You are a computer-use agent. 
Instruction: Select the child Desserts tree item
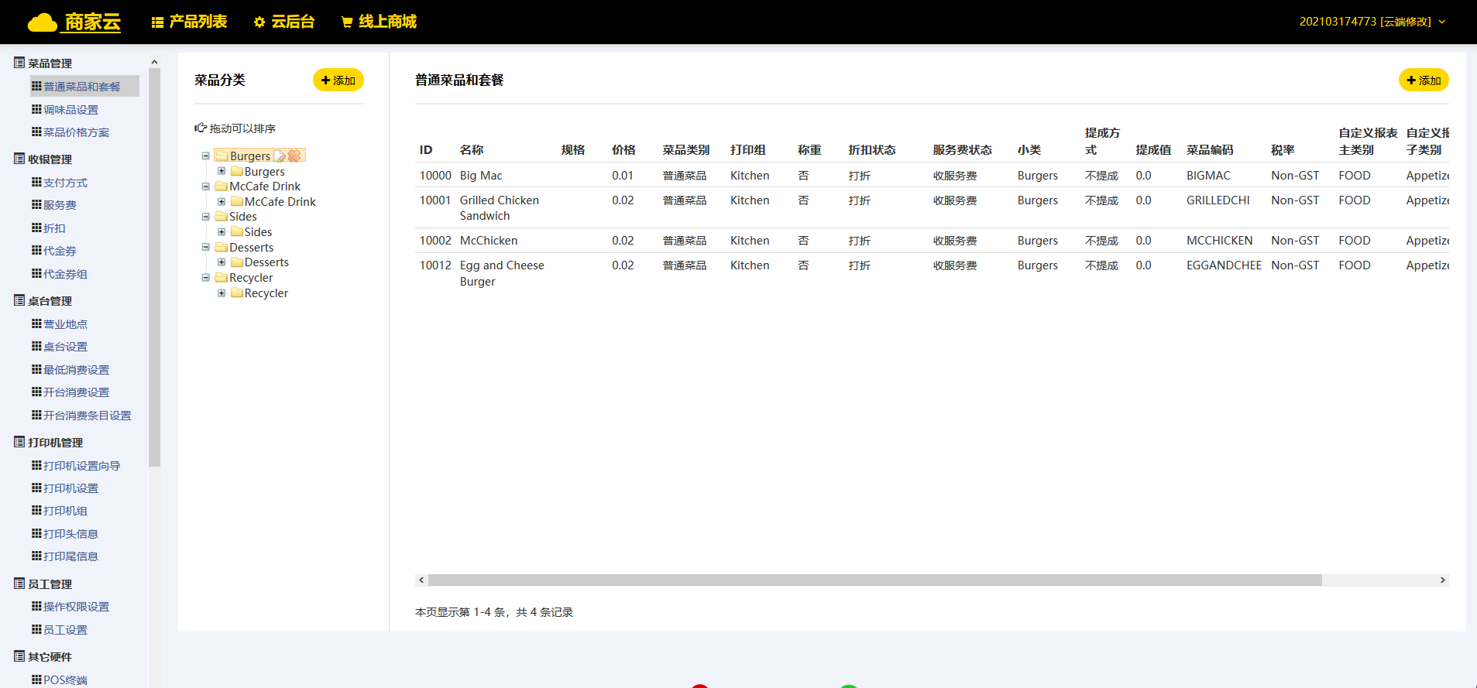click(x=266, y=262)
